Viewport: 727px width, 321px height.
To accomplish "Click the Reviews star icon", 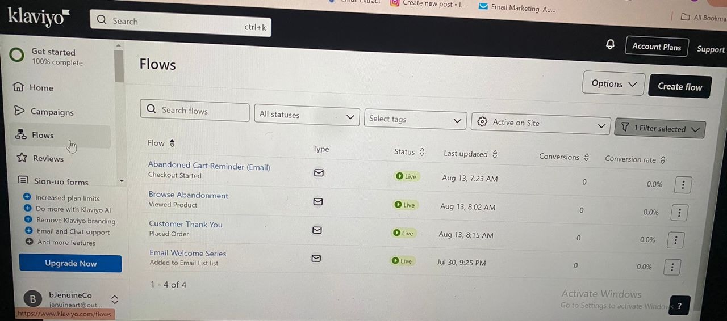I will tap(22, 158).
